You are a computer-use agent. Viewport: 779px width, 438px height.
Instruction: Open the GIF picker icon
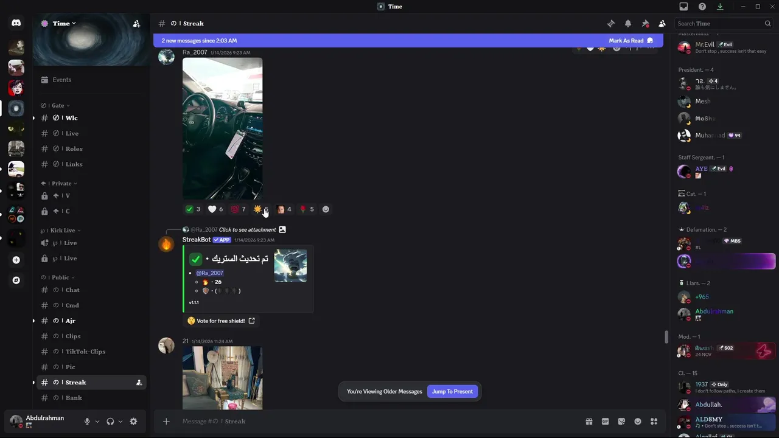tap(606, 421)
